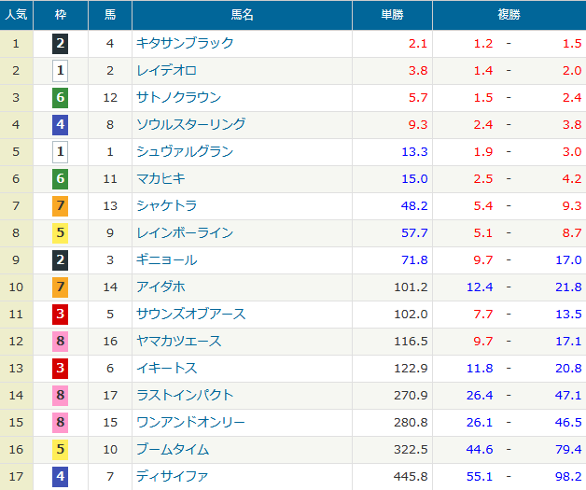The width and height of the screenshot is (586, 490).
Task: Click the シュヴァルグラン link
Action: tap(184, 151)
